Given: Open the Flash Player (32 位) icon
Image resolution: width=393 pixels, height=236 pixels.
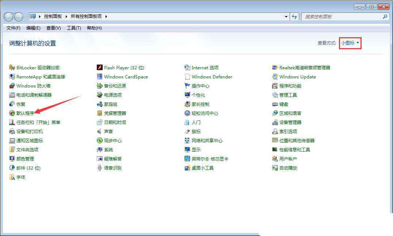Looking at the screenshot, I should tap(100, 68).
